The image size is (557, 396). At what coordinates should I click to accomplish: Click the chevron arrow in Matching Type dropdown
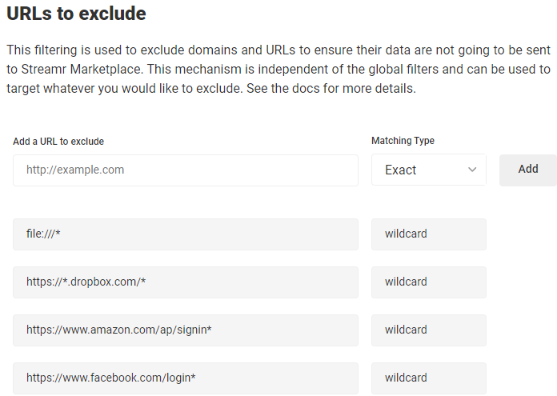pos(472,170)
